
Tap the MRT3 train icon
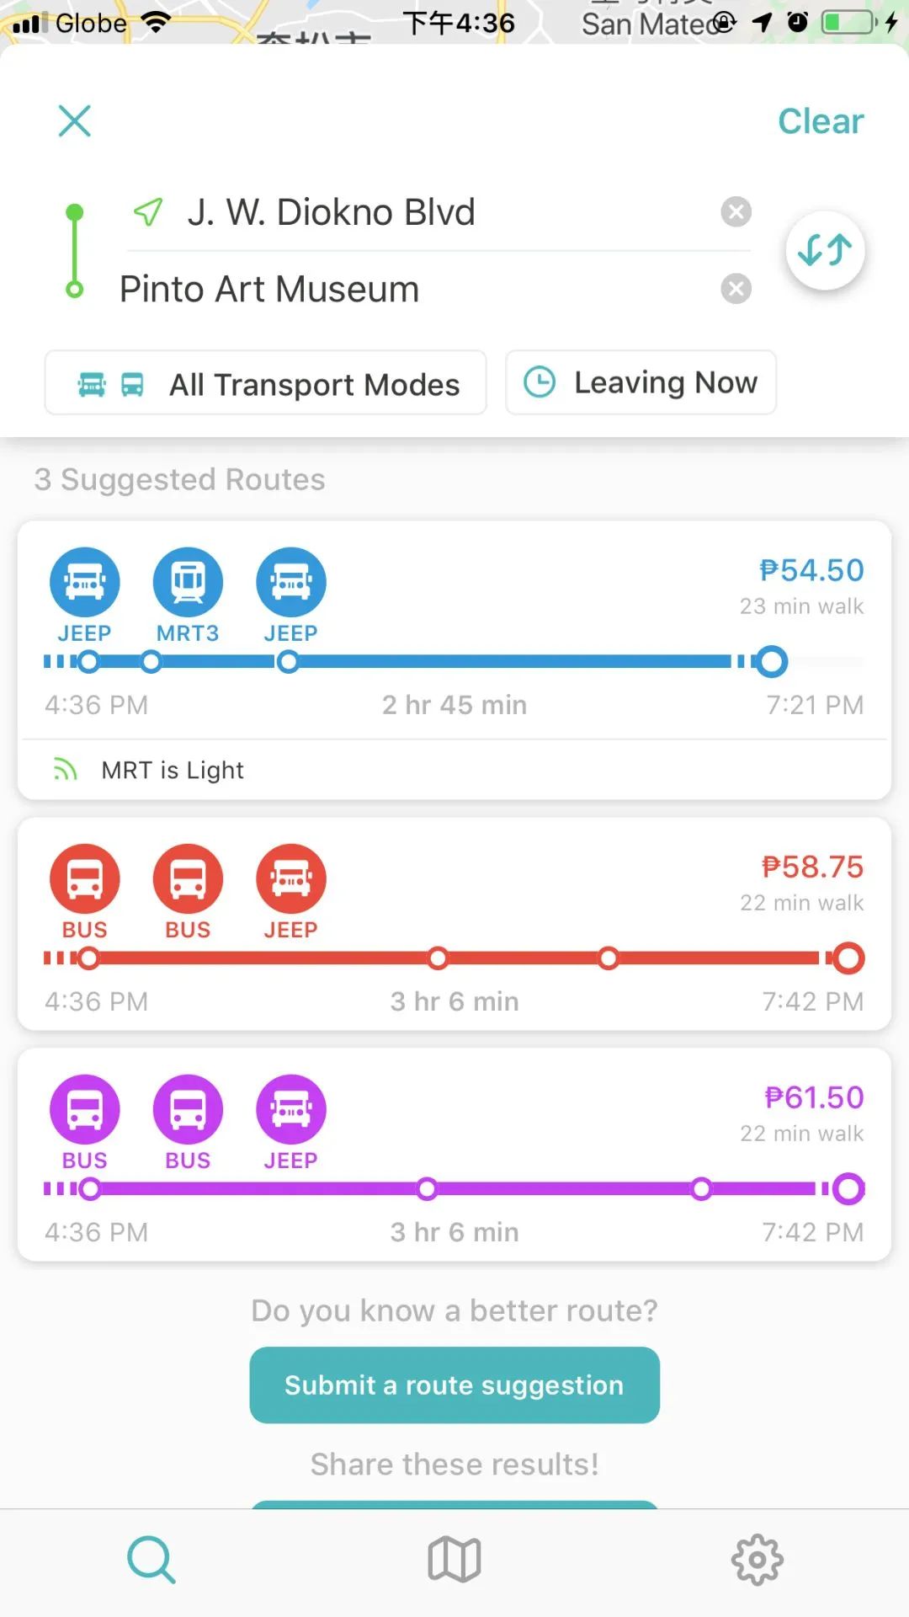tap(188, 582)
